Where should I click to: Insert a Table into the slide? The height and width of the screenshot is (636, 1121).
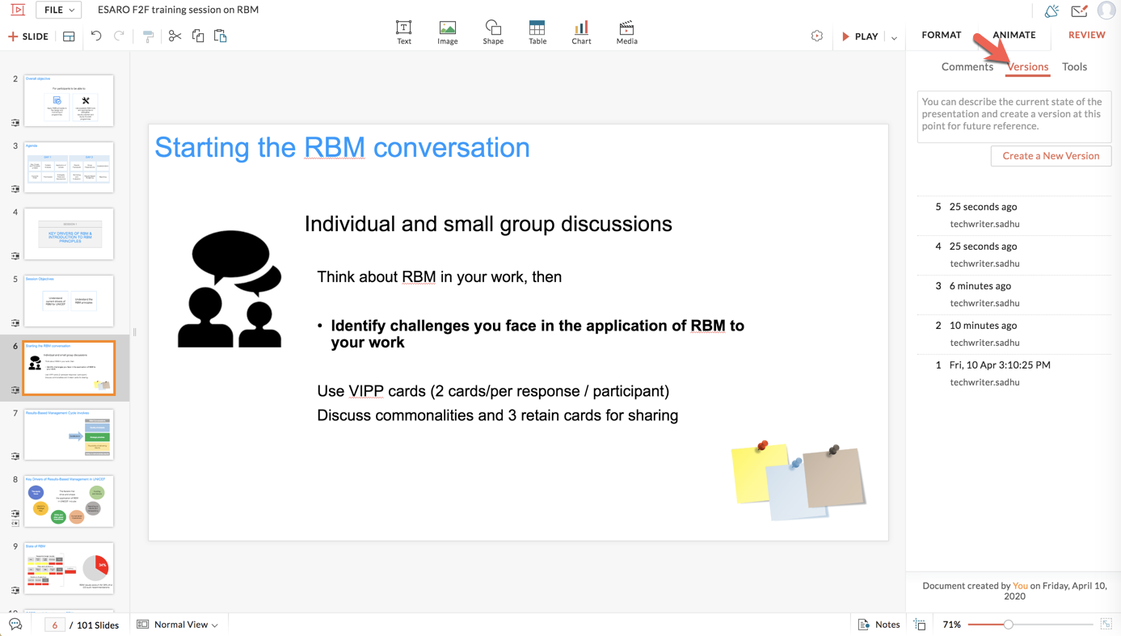coord(537,32)
